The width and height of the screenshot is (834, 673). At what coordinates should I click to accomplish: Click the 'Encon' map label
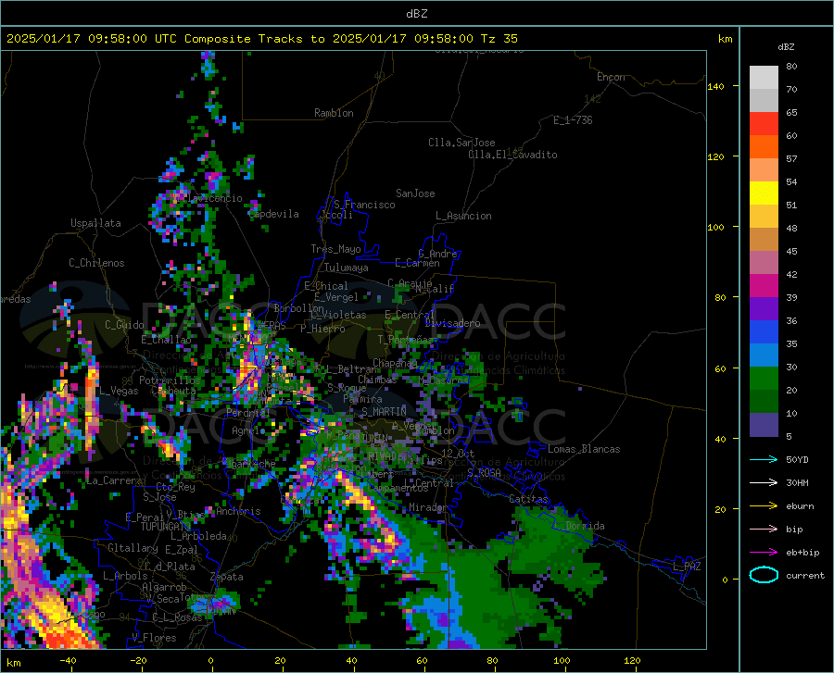coord(611,77)
